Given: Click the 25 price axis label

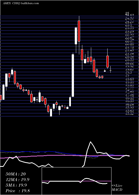Looking at the screenshot, I should pos(127,13).
